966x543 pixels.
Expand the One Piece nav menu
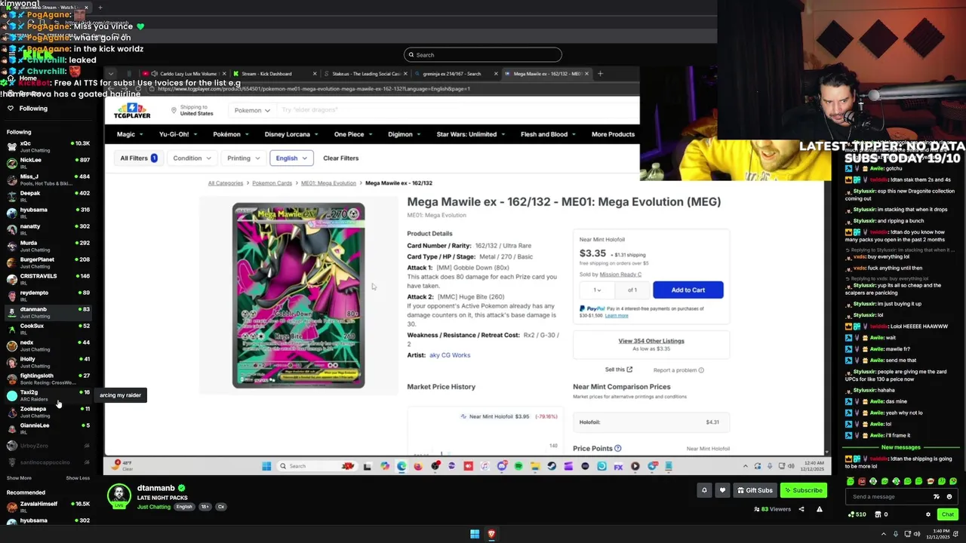pos(353,134)
